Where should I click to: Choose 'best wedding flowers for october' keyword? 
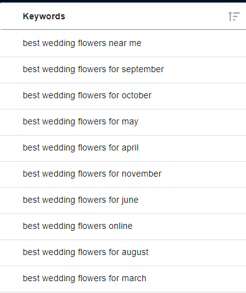click(87, 96)
